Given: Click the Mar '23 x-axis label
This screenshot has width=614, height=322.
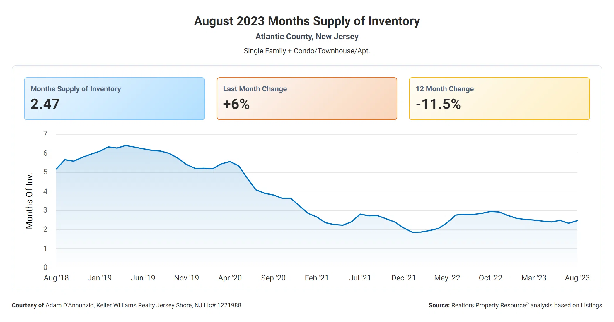Looking at the screenshot, I should (x=534, y=278).
